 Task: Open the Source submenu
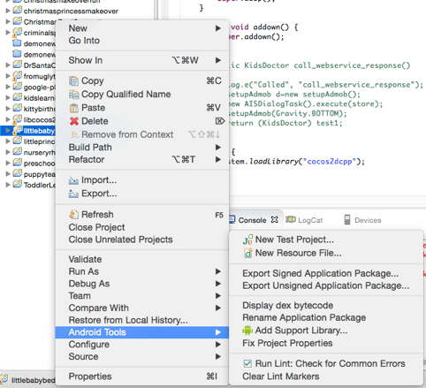pyautogui.click(x=142, y=357)
